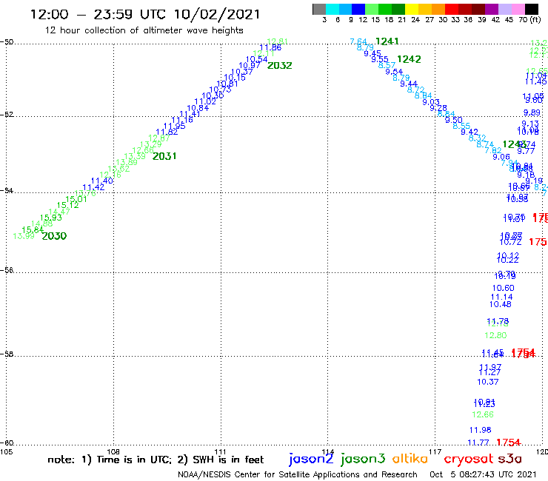The height and width of the screenshot is (481, 548).
Task: Select the 12.81 reading at the track top
Action: pos(278,41)
